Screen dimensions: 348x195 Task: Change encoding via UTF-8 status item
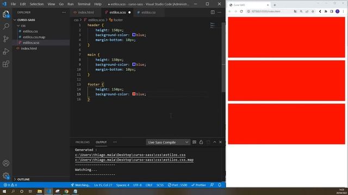(x=138, y=185)
